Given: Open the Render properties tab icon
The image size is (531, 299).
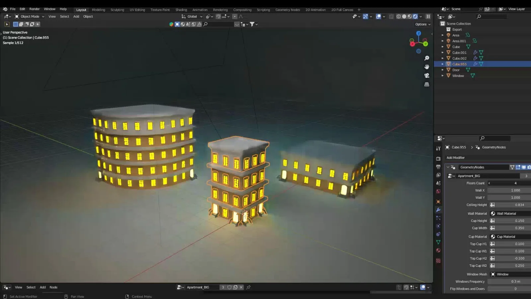Looking at the screenshot, I should coord(438,159).
